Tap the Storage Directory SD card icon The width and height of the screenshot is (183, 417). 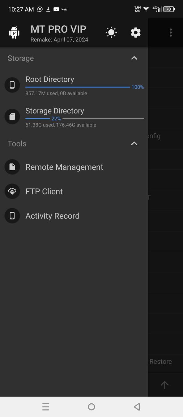(x=12, y=116)
